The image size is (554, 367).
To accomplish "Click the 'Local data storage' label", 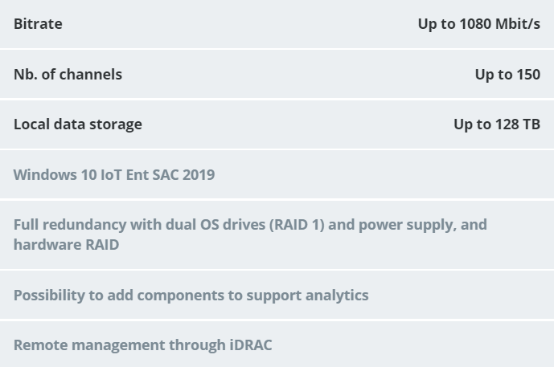I will [x=77, y=124].
